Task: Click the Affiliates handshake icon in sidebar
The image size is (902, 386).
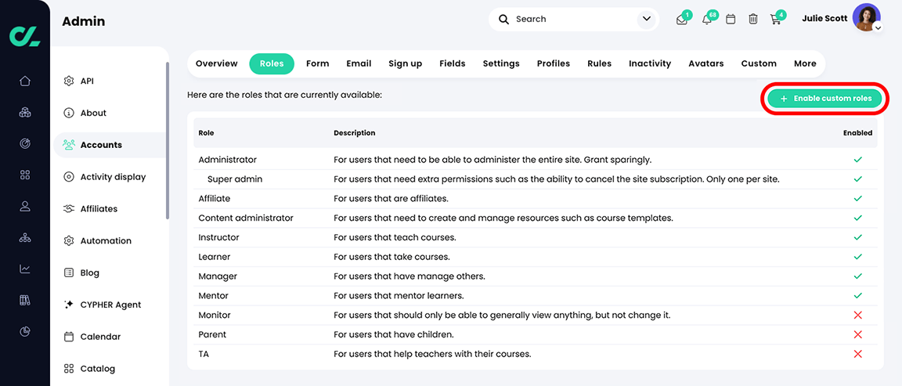Action: tap(69, 209)
